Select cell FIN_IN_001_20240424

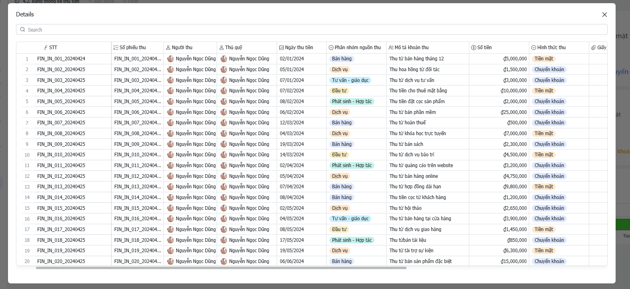point(61,59)
